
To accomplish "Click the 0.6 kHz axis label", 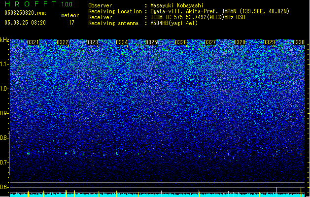I will (4, 187).
